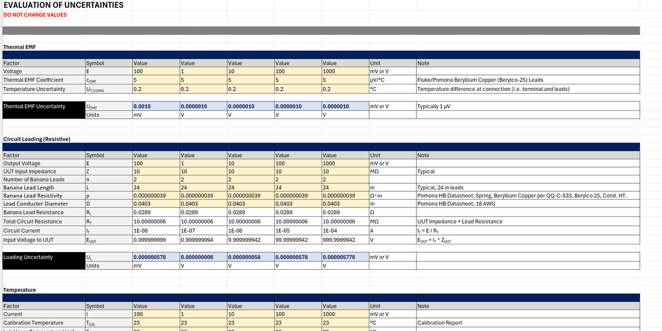Click the Temperature section heading
Screen dimensions: 662x331
(x=19, y=290)
